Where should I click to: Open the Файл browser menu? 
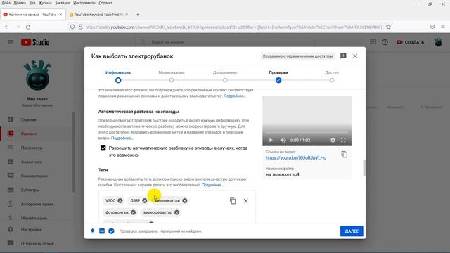pos(6,3)
